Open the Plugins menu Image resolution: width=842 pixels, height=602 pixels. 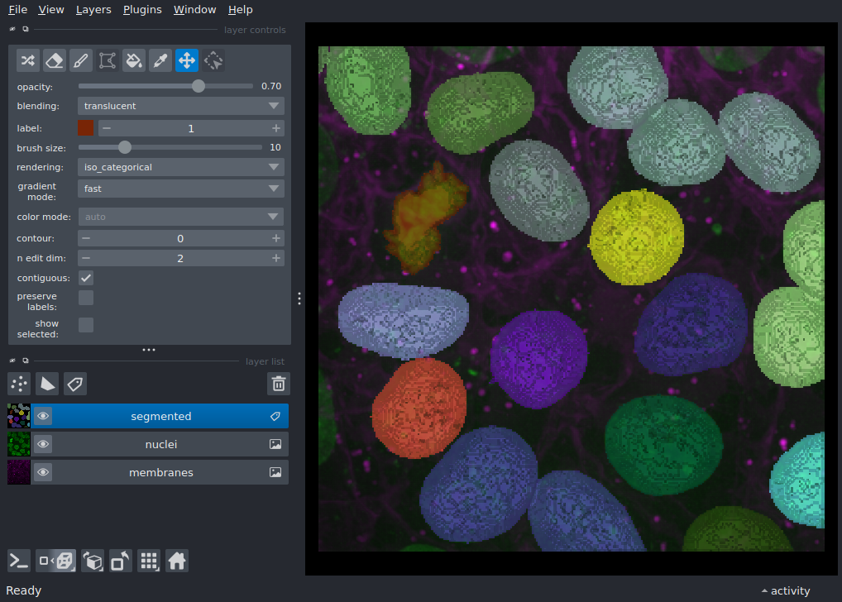pyautogui.click(x=142, y=10)
